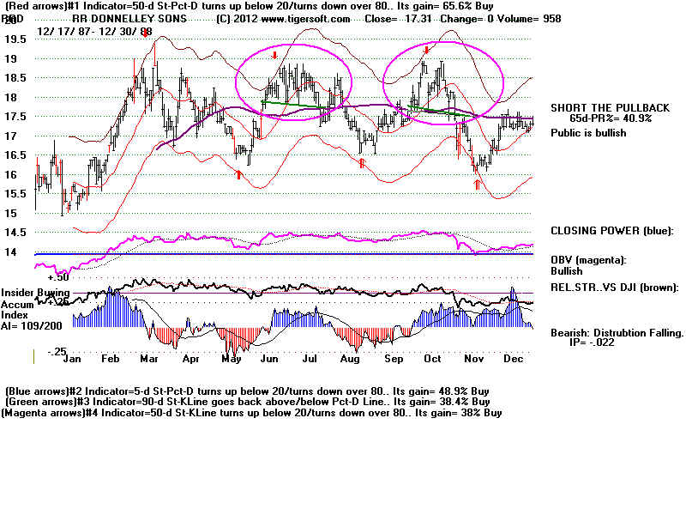Screen dimensions: 686x515
Task: Select the (Magenta arrows)#4 Indicator legend line
Action: click(252, 413)
